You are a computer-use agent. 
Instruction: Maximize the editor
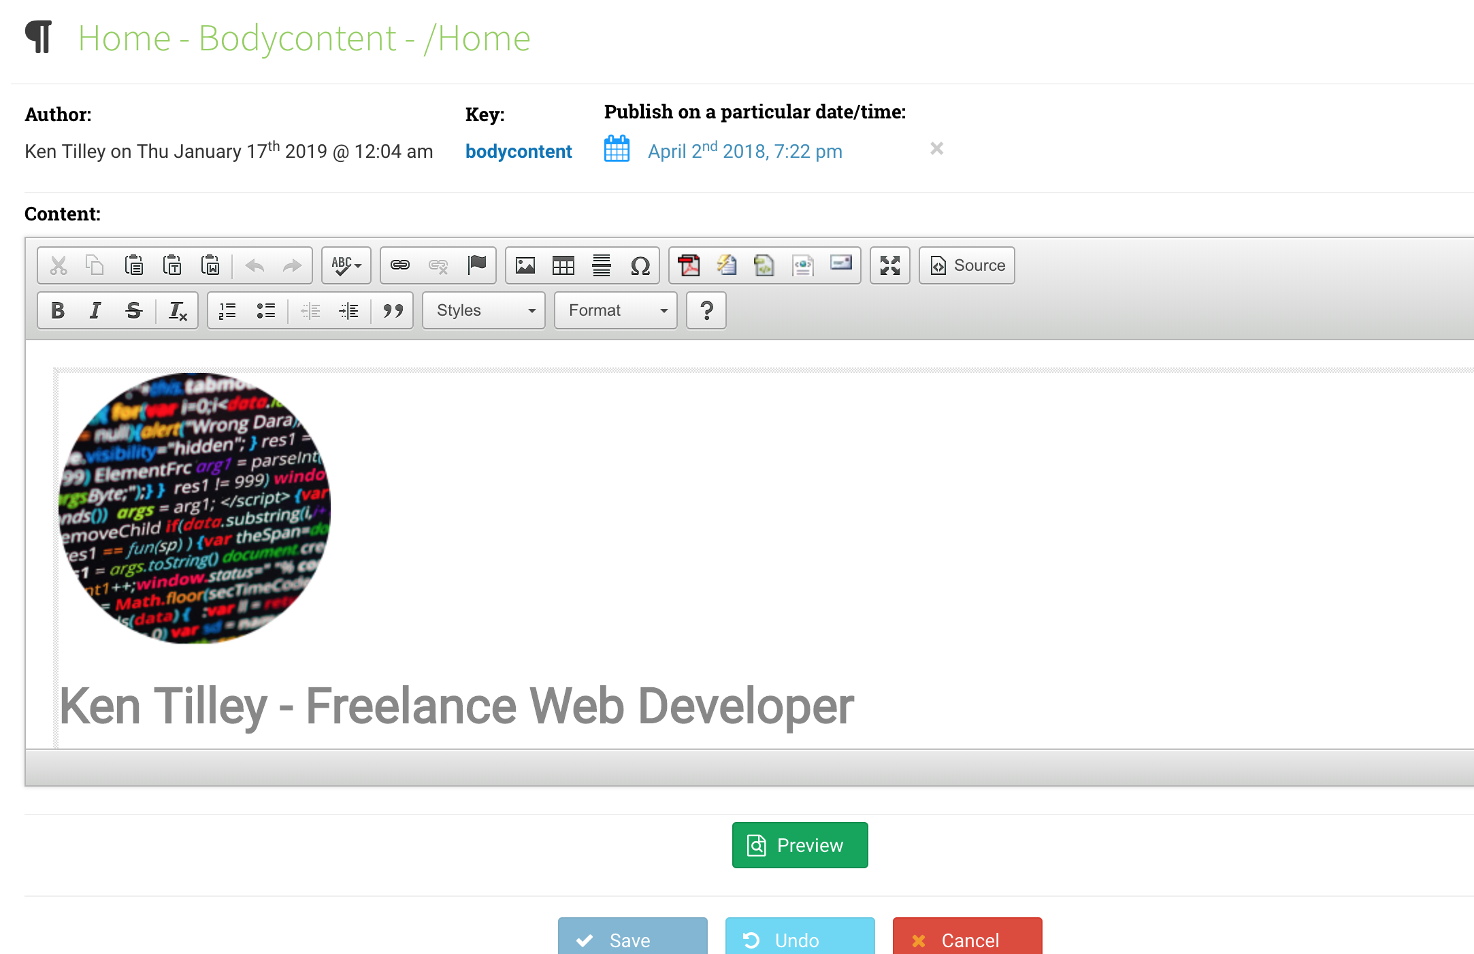pyautogui.click(x=889, y=265)
